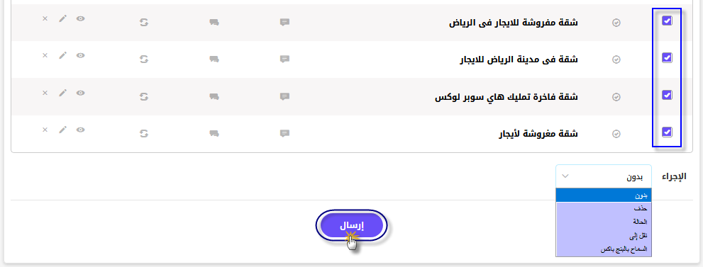Click the comment bubble icon for شقة مغروشة لأيجار
This screenshot has width=703, height=267.
tap(284, 133)
